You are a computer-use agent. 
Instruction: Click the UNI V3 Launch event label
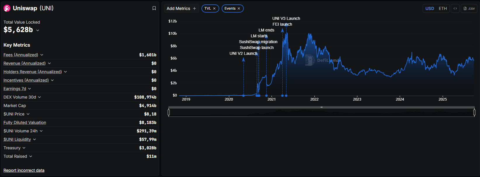coord(286,18)
